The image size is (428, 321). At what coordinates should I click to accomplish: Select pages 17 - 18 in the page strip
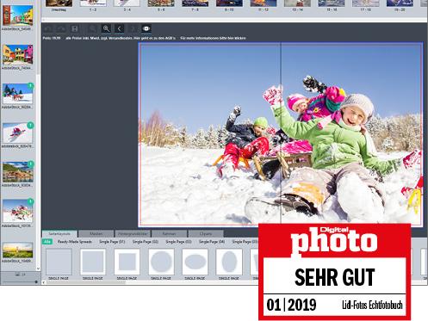(366, 3)
